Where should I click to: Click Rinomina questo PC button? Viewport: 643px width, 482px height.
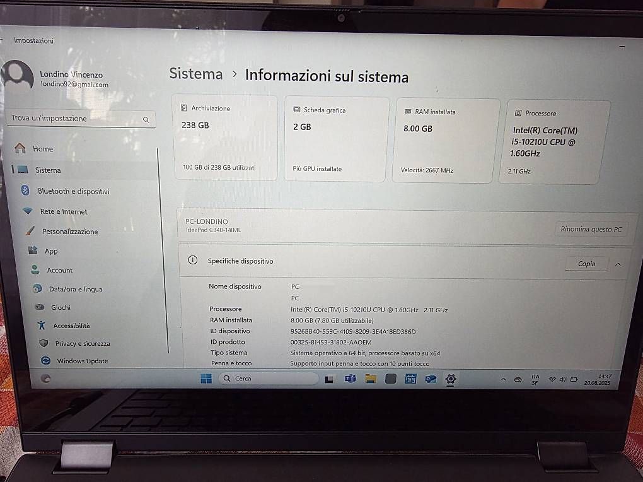(591, 229)
